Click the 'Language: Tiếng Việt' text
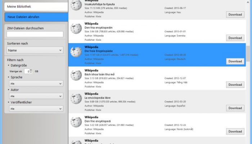The width and height of the screenshot is (252, 144). point(176,82)
